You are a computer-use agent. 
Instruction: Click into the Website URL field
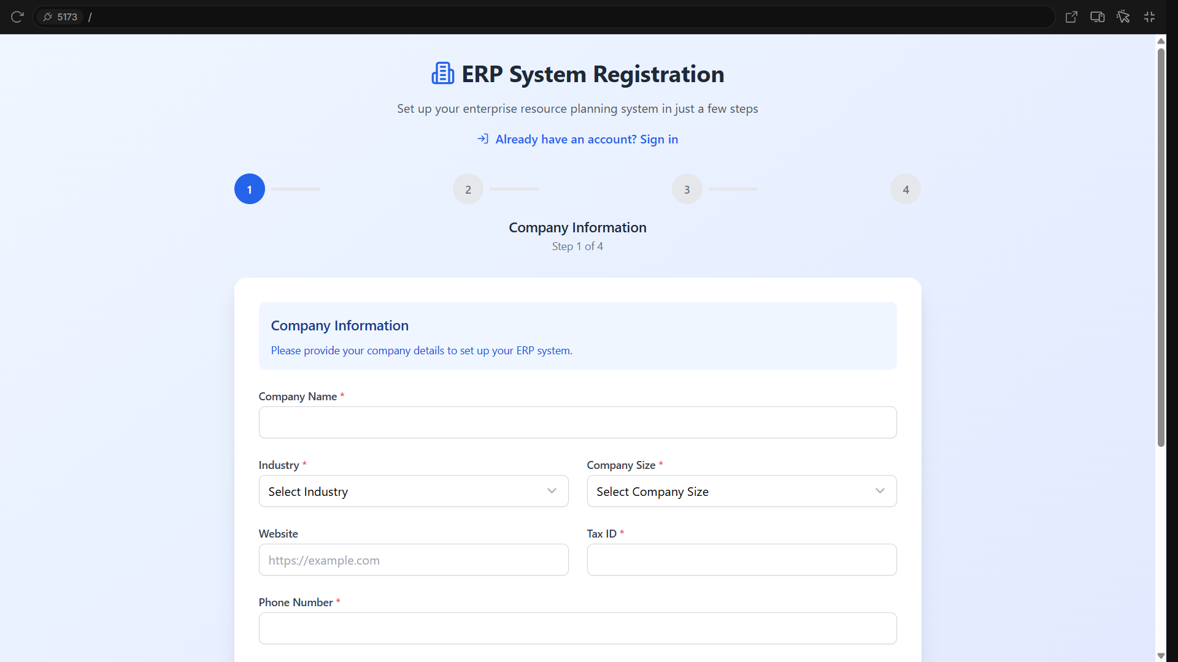(414, 560)
